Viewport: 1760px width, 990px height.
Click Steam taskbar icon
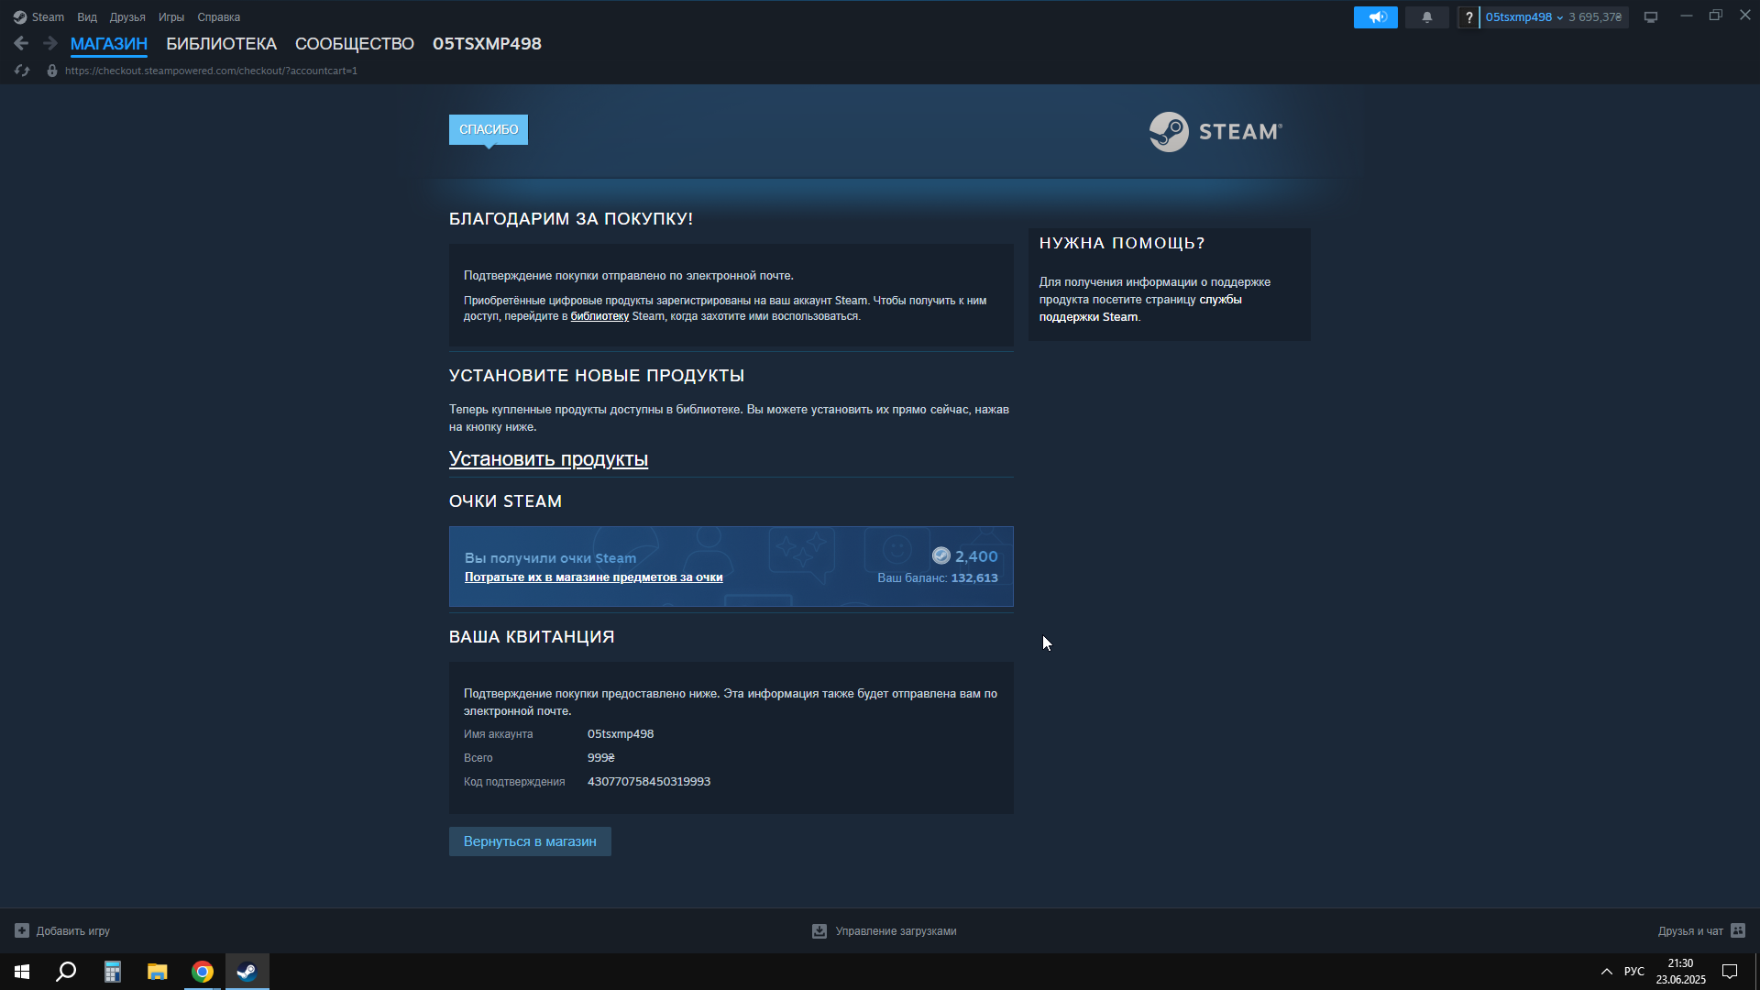pos(247,972)
